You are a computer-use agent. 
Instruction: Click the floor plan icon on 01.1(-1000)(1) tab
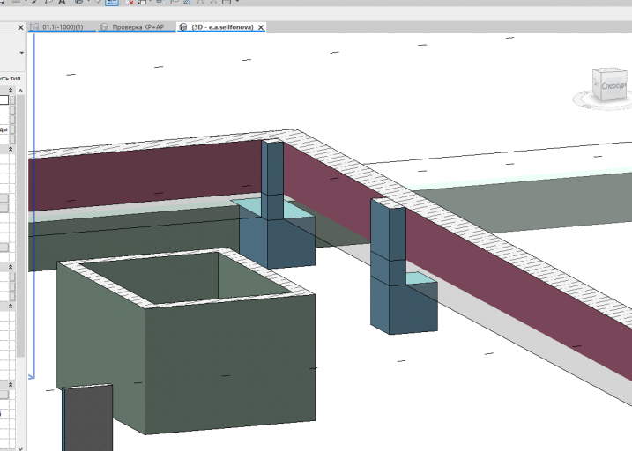pos(34,27)
